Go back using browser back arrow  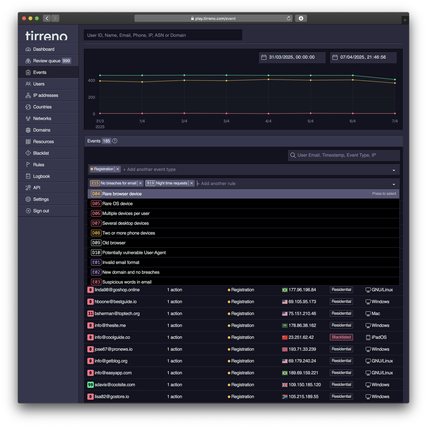[47, 18]
